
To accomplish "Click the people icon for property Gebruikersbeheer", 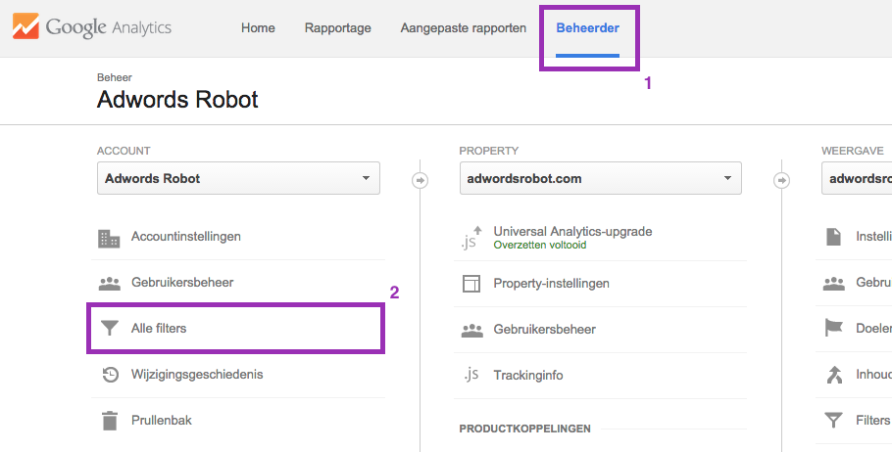I will (x=471, y=331).
